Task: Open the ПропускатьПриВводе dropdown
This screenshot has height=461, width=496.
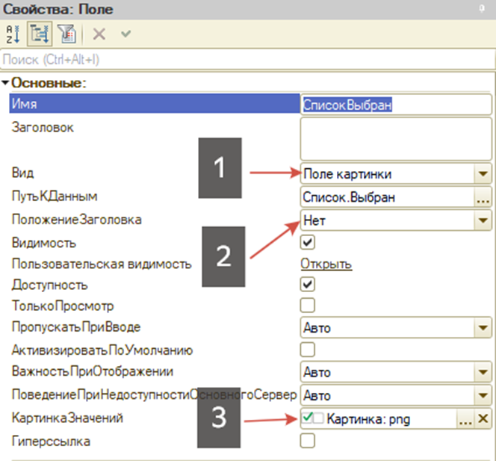Action: 483,327
